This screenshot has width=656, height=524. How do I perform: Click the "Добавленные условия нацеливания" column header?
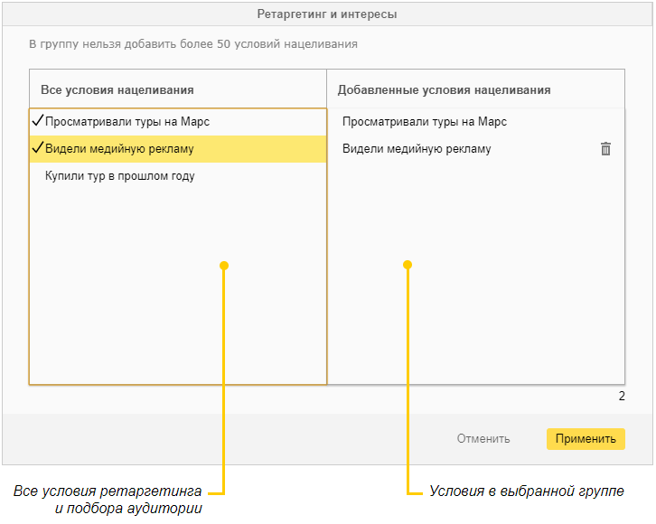[x=444, y=90]
